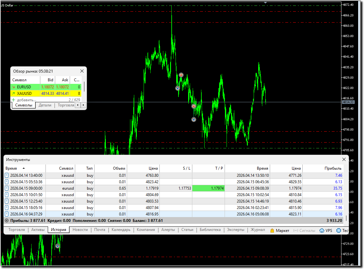364x269 pixels.
Task: Close the Инструменты panel
Action: pyautogui.click(x=343, y=159)
